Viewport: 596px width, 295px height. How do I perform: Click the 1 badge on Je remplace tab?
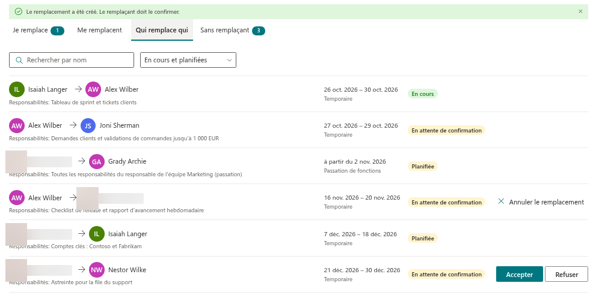point(57,31)
